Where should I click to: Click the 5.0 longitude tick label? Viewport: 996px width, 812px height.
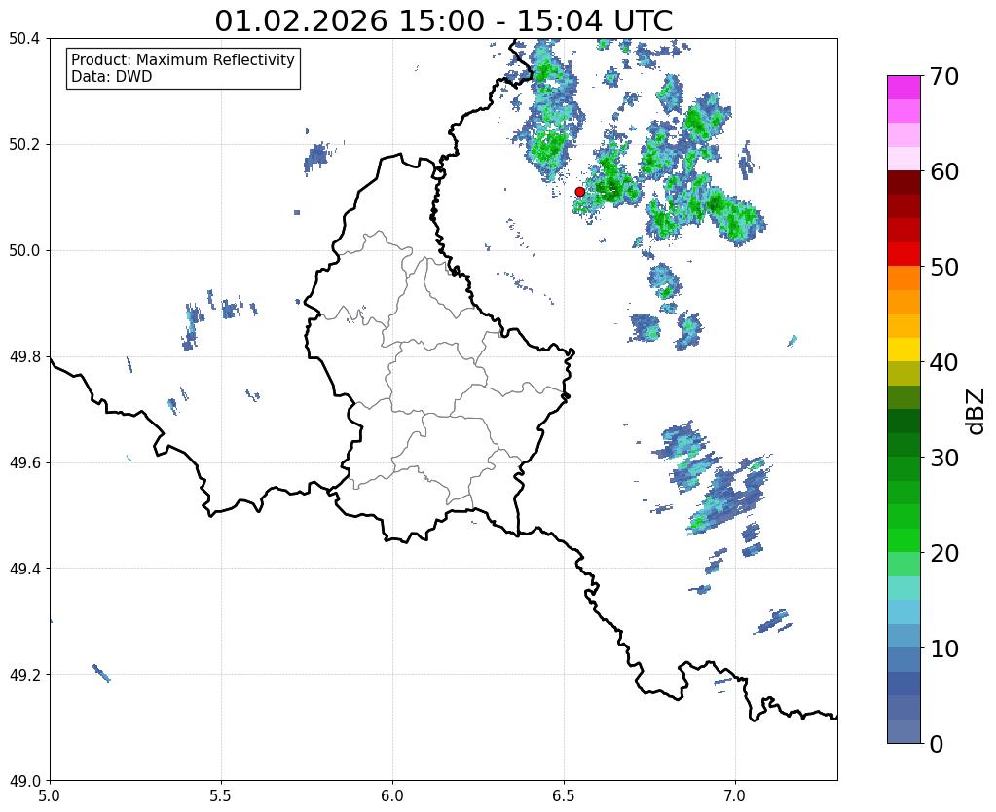50,796
